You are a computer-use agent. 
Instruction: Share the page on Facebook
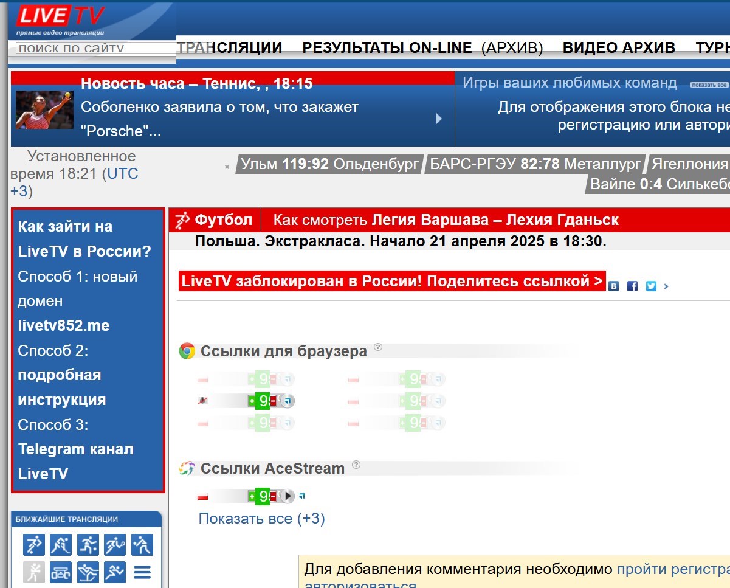click(633, 286)
